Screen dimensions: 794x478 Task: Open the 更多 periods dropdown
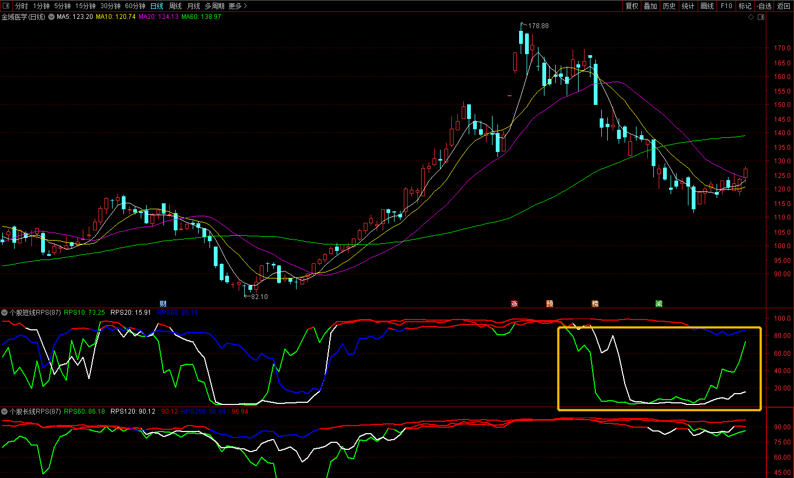[x=238, y=6]
